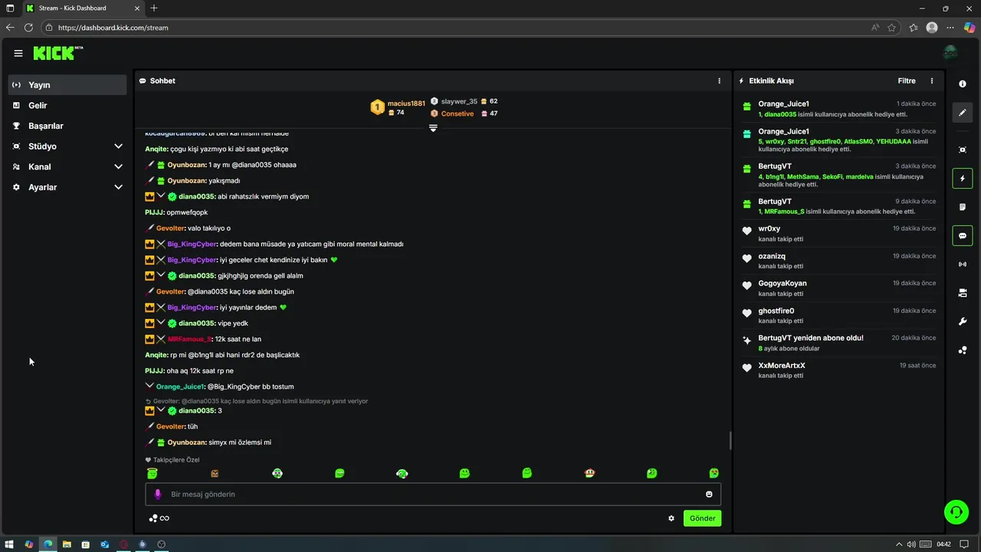Click slaywer_35 in the leaderboard
This screenshot has width=981, height=552.
459,101
